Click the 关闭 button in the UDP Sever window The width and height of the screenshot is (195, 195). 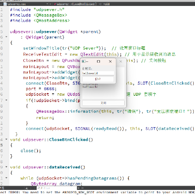103,103
